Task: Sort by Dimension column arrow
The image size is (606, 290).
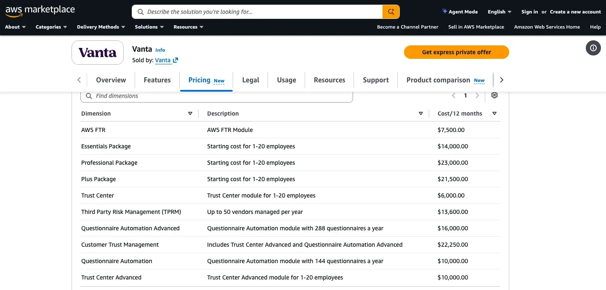Action: (190, 113)
